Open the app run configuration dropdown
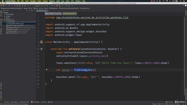 tap(38, 6)
